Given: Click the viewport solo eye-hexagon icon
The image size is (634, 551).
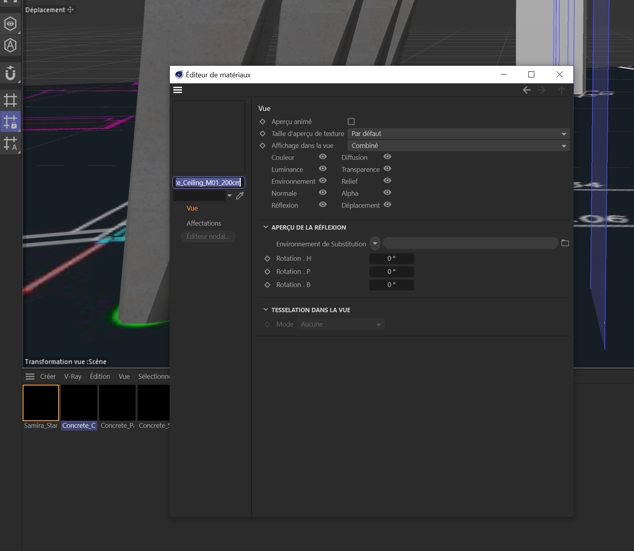Looking at the screenshot, I should coord(10,24).
